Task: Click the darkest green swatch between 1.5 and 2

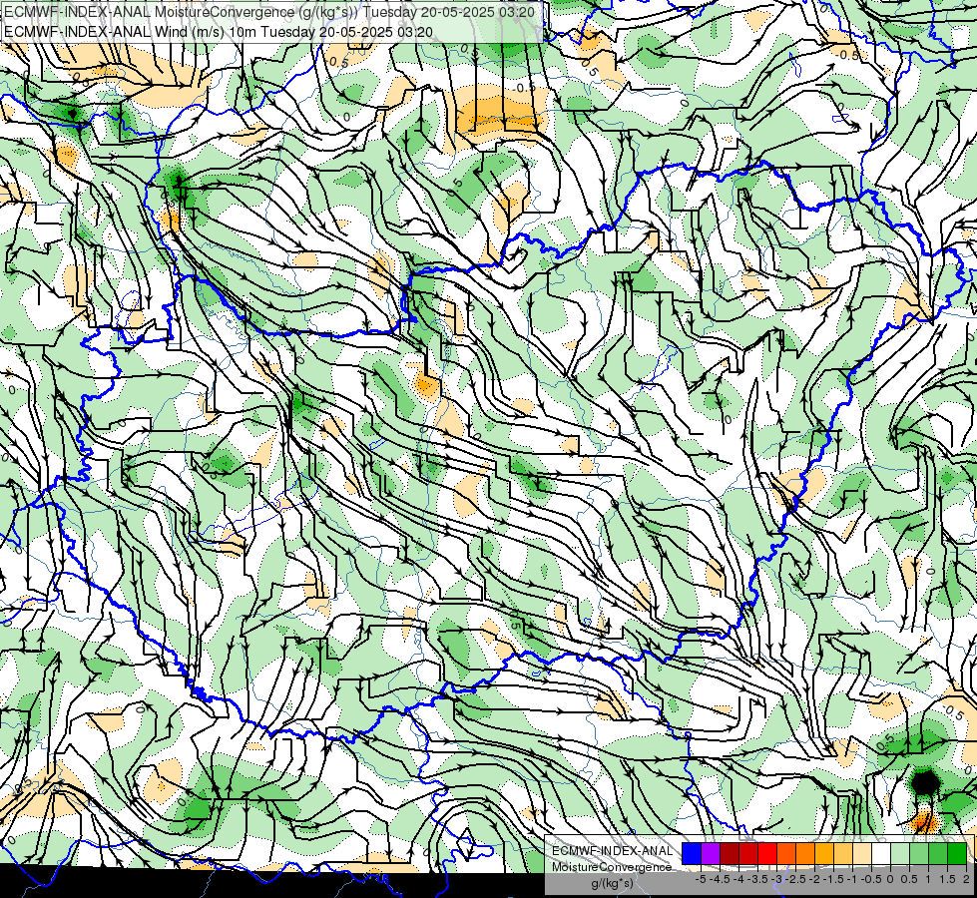Action: (956, 854)
